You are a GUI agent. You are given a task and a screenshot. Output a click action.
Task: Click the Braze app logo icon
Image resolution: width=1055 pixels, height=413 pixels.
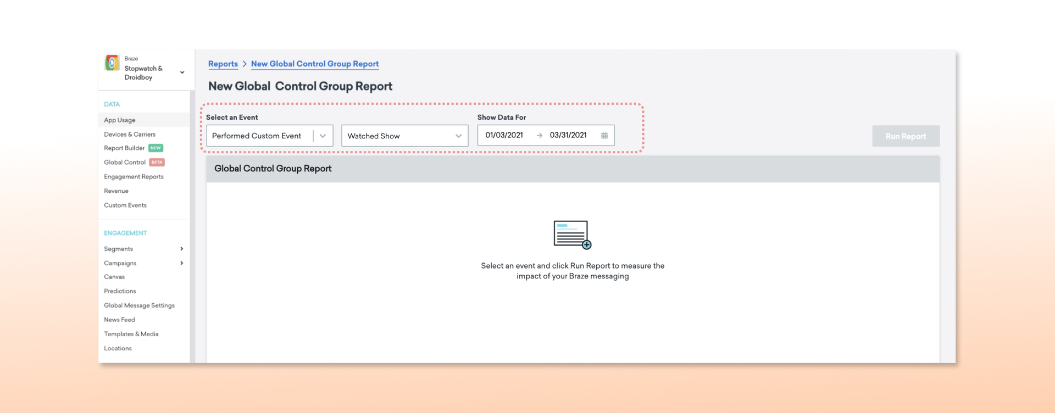point(112,63)
